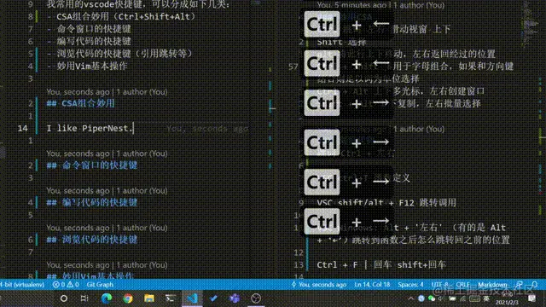Change line endings via 'CRLF'
The image size is (546, 307).
point(462,284)
